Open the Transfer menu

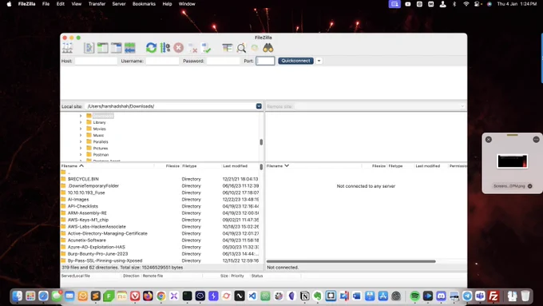97,4
